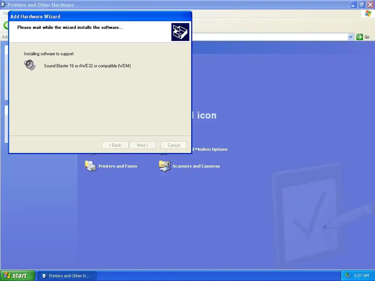Open Scanners and Cameras link

tap(196, 166)
